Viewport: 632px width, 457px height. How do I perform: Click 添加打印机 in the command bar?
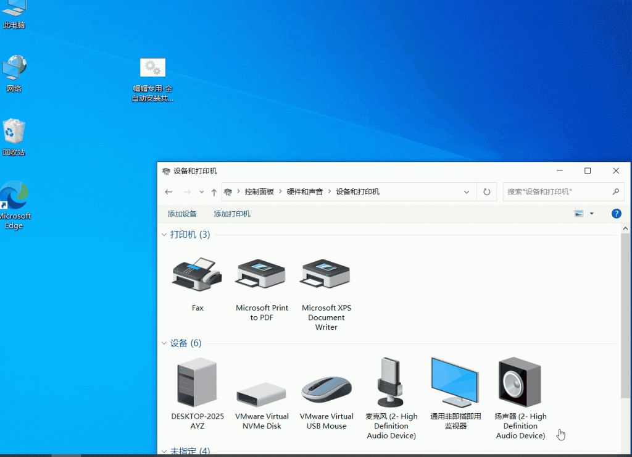[x=232, y=214]
